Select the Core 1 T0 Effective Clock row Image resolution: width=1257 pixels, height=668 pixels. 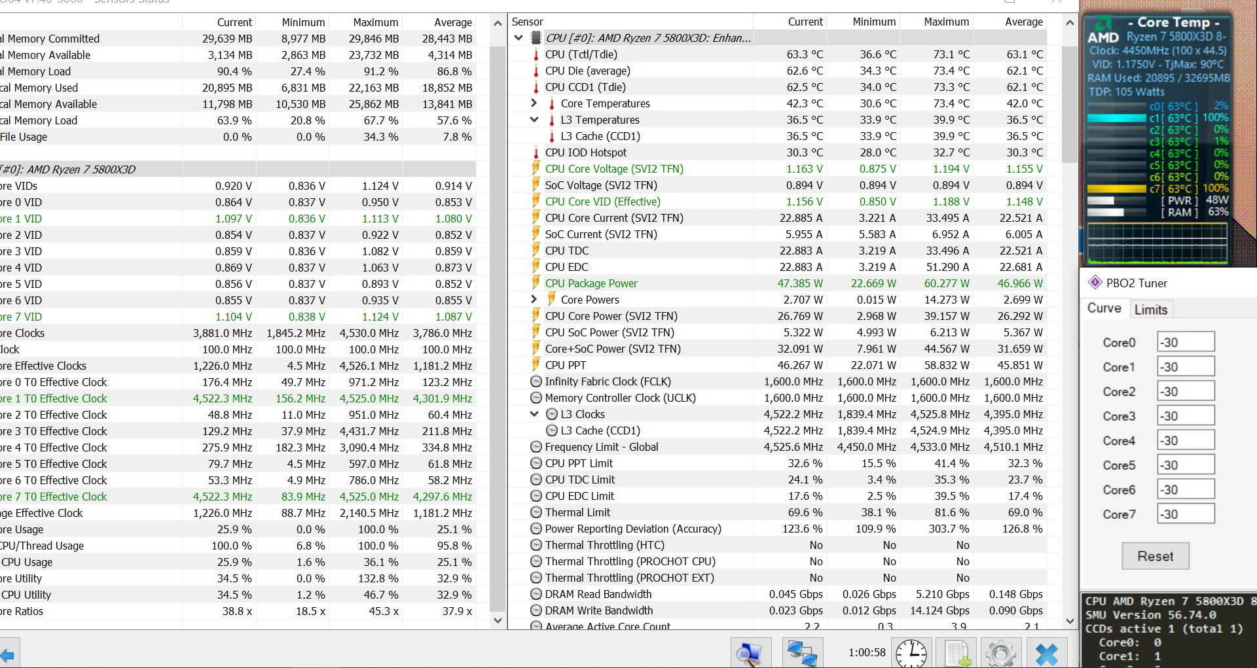pos(237,398)
